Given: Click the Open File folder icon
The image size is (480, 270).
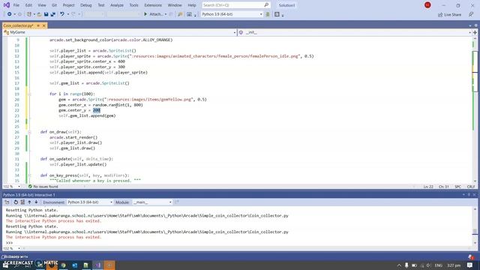Looking at the screenshot, I should (39, 14).
